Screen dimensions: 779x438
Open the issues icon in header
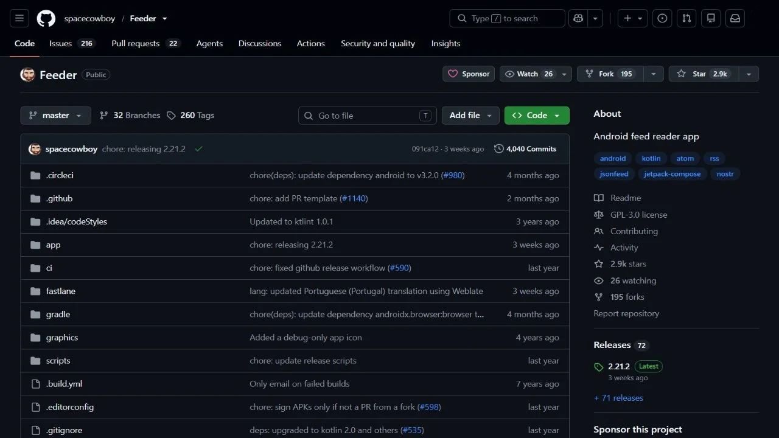click(662, 18)
